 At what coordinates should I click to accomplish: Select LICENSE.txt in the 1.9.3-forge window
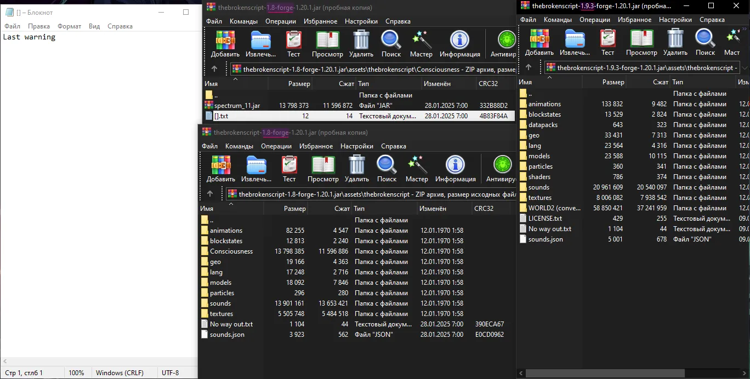point(545,219)
